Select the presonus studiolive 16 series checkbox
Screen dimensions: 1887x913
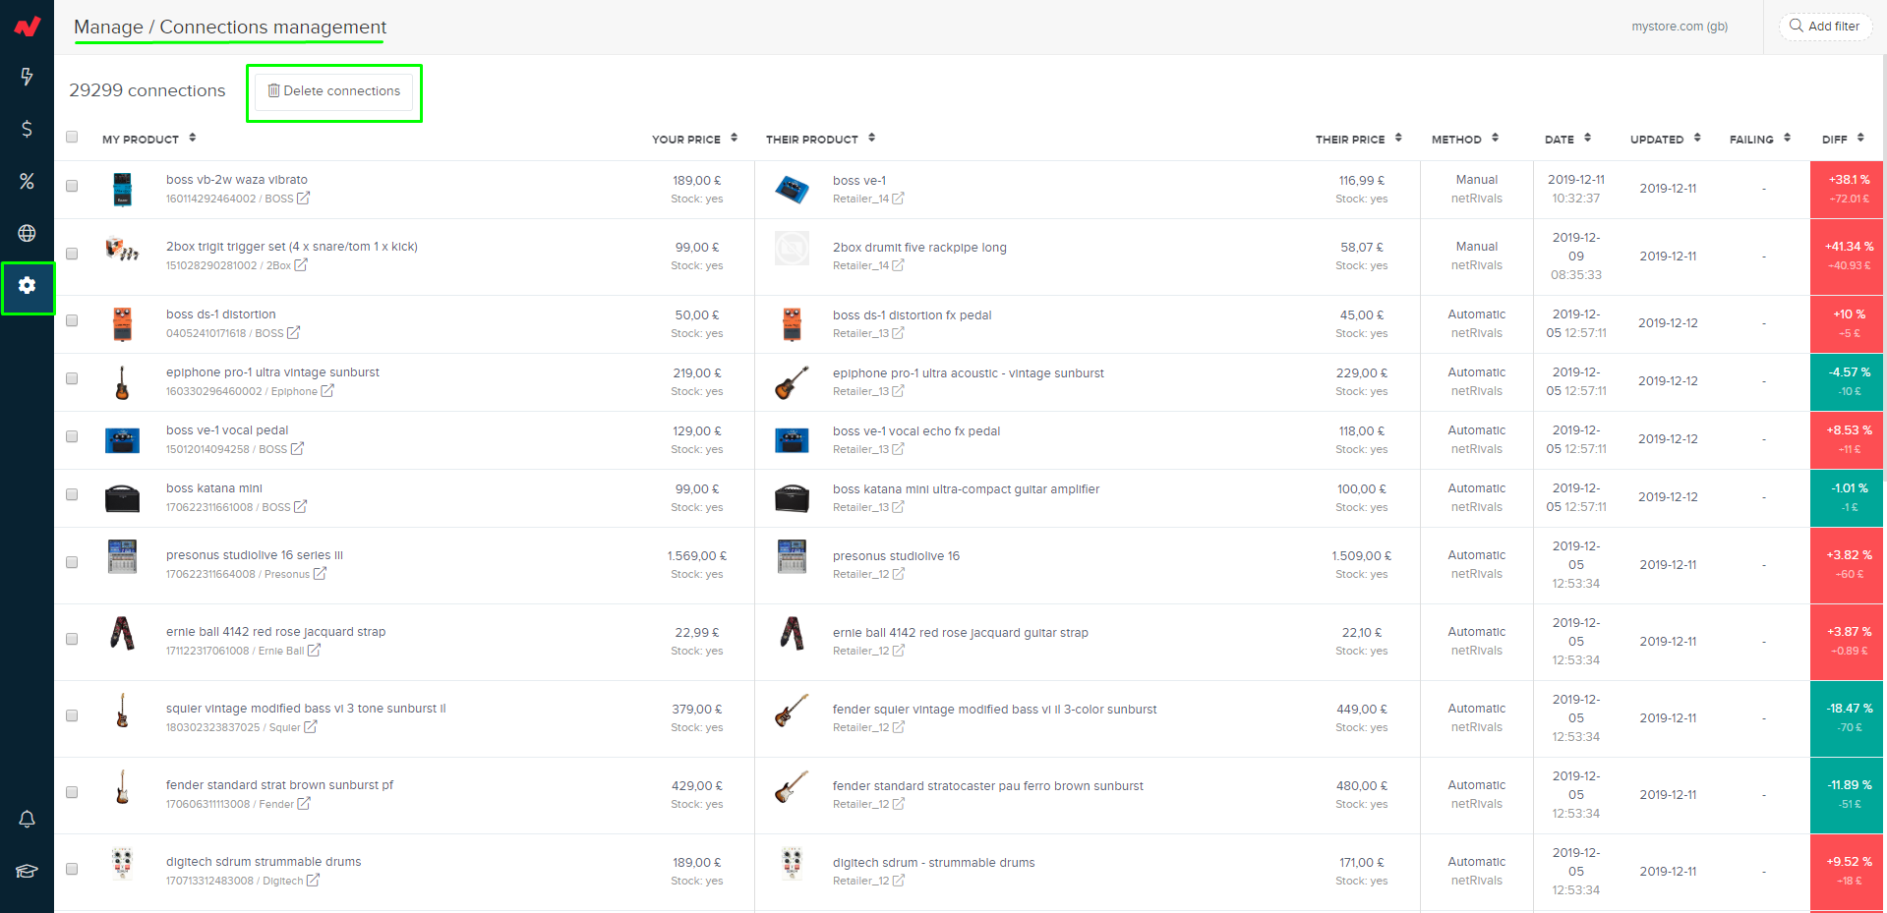(x=72, y=562)
